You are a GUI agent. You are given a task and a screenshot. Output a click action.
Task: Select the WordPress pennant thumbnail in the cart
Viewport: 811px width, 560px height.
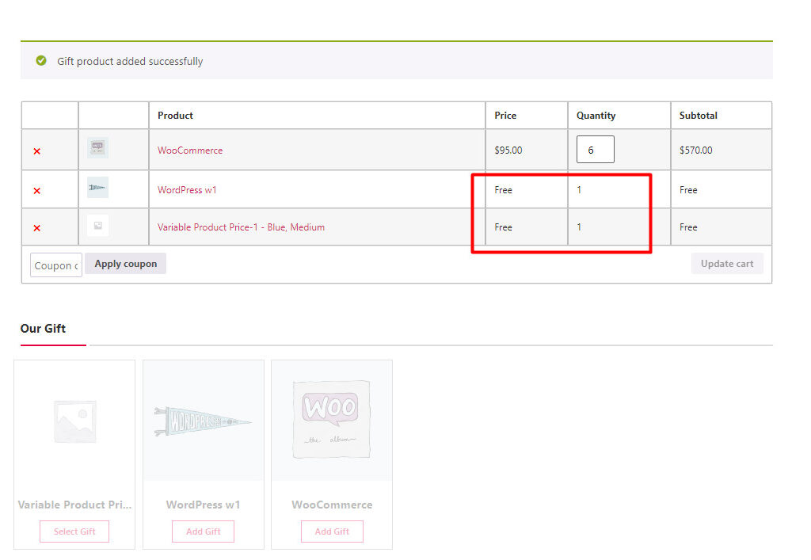[97, 188]
